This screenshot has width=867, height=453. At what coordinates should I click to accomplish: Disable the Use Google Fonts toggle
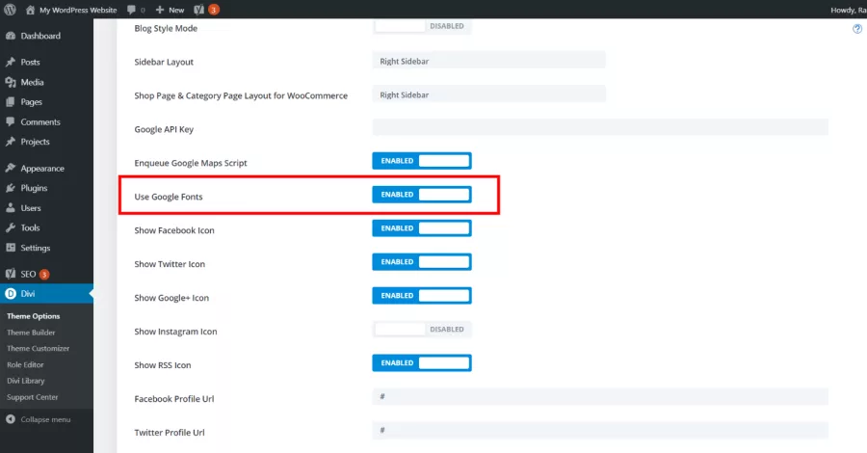pyautogui.click(x=422, y=195)
